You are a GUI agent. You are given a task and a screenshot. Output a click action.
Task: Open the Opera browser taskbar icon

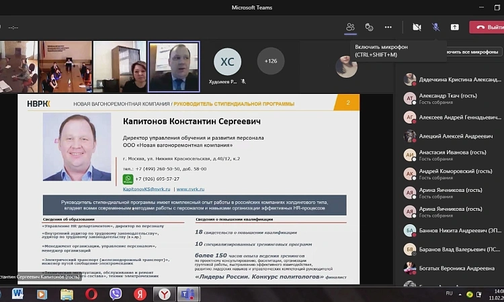[x=91, y=295]
